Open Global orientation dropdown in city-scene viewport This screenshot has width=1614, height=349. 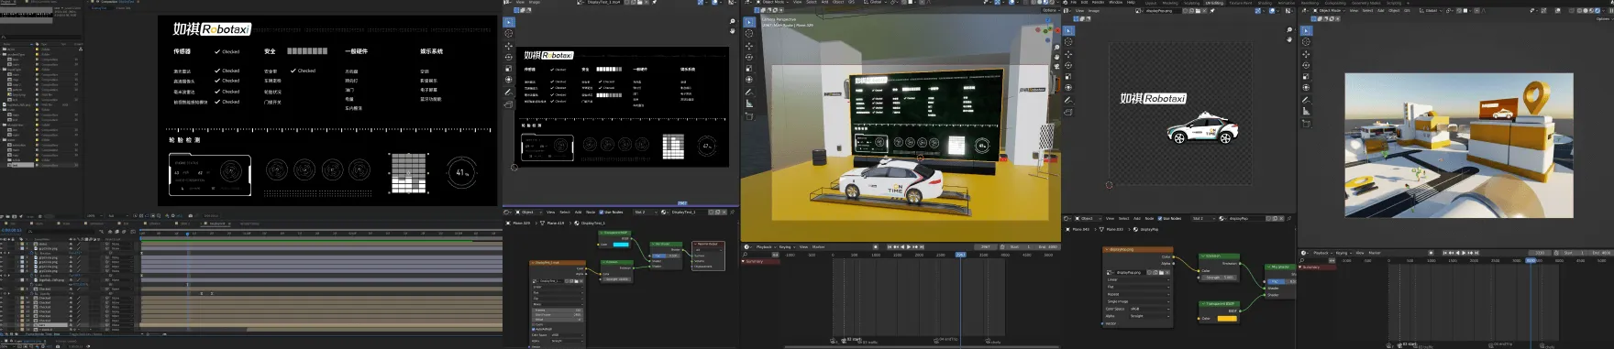pyautogui.click(x=1432, y=11)
